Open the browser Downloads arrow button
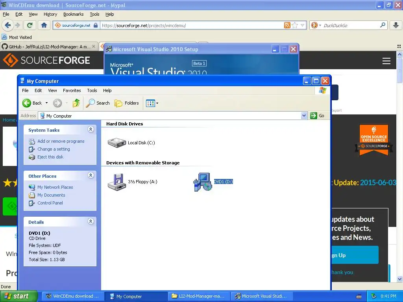The width and height of the screenshot is (403, 302). [396, 25]
